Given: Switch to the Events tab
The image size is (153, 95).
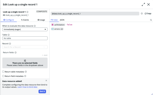Looking at the screenshot, I should [x=25, y=20].
